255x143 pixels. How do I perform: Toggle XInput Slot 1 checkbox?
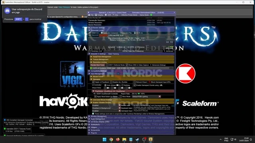point(112,88)
